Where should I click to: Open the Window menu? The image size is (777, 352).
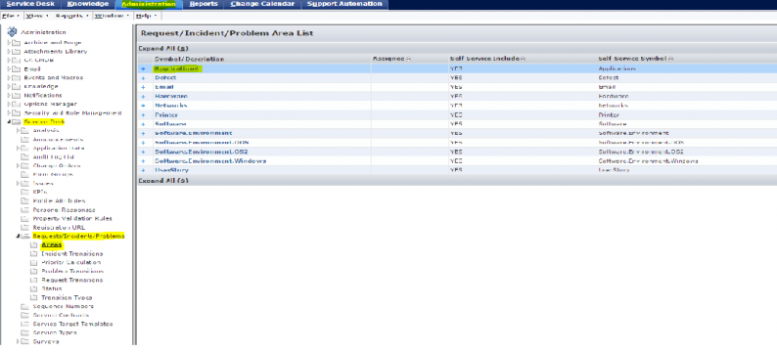click(x=112, y=16)
